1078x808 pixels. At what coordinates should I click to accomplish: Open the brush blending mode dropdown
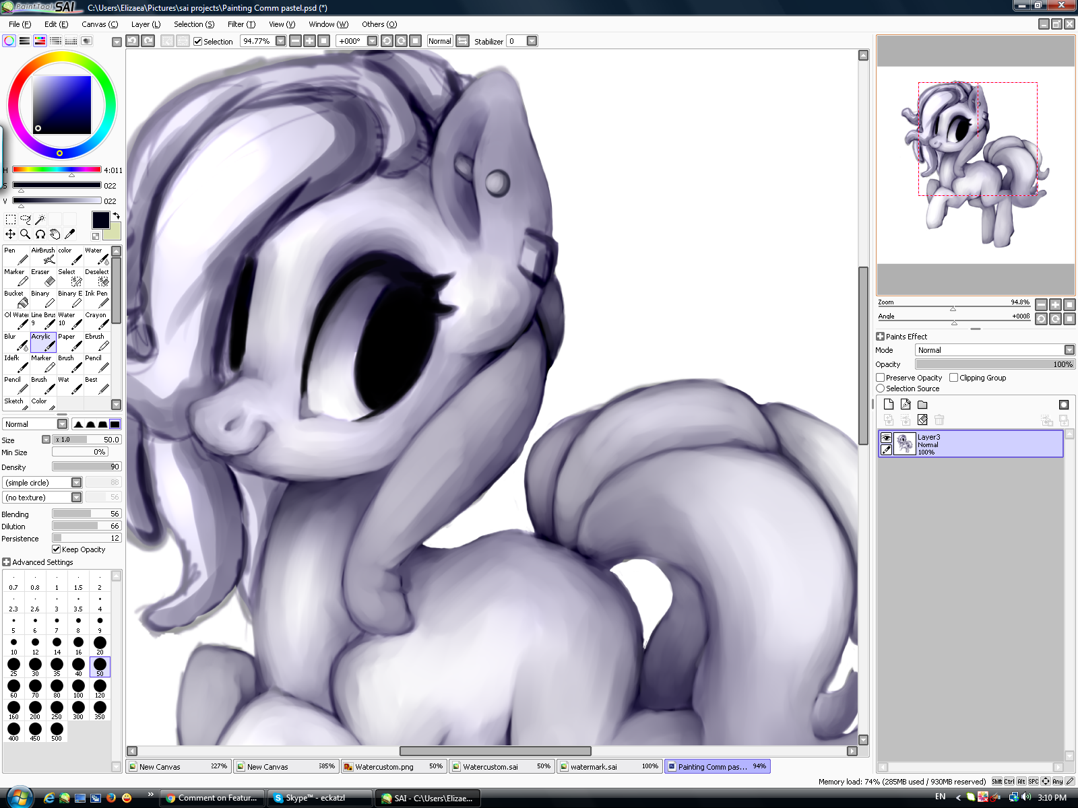(x=63, y=424)
